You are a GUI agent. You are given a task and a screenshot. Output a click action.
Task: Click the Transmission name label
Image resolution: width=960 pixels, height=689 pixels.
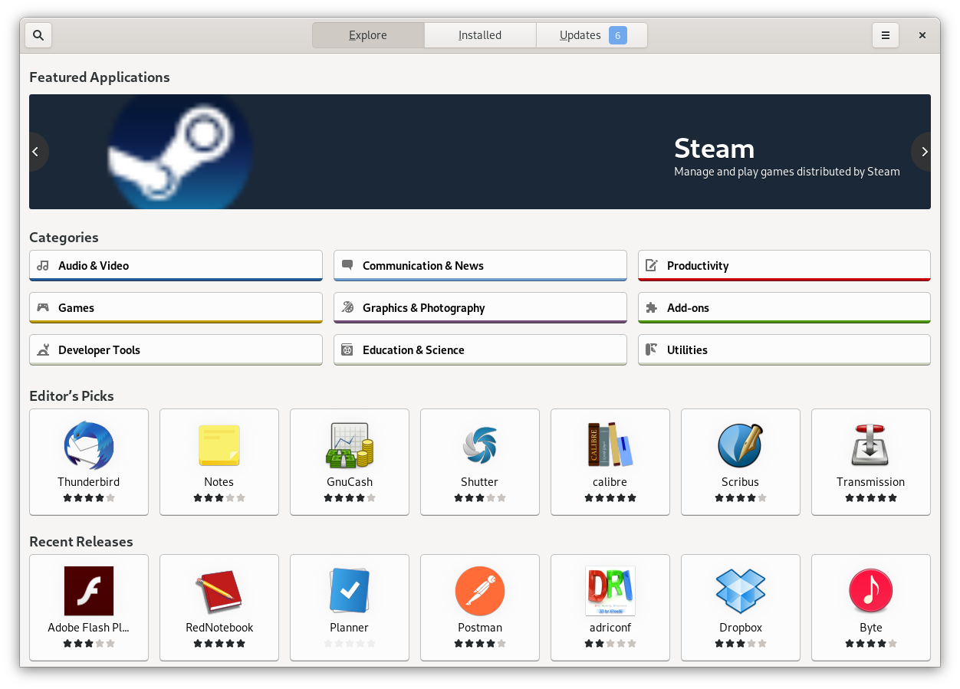click(871, 482)
